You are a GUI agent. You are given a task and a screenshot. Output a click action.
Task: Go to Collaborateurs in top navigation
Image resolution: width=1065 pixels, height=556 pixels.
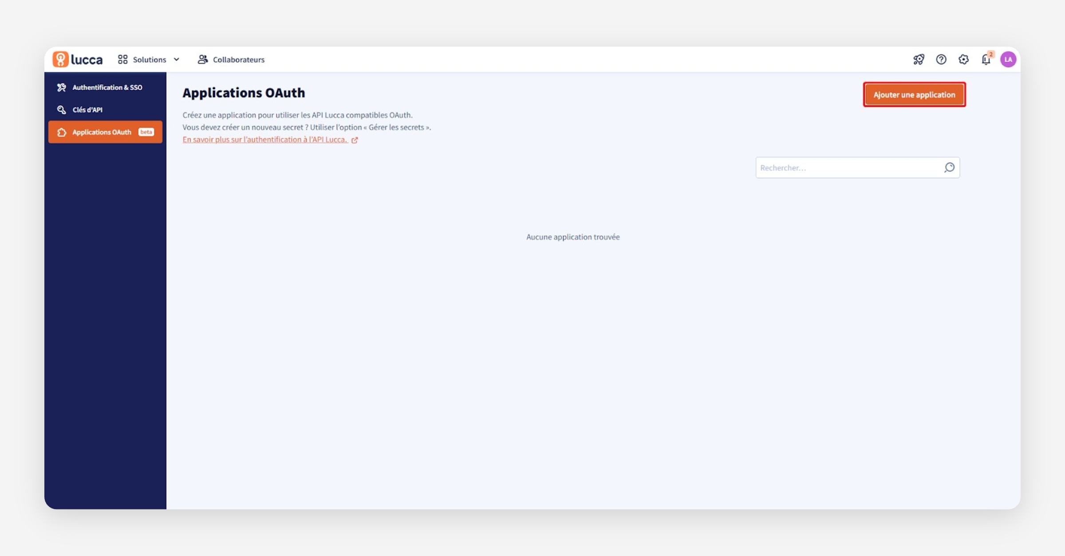click(x=238, y=59)
